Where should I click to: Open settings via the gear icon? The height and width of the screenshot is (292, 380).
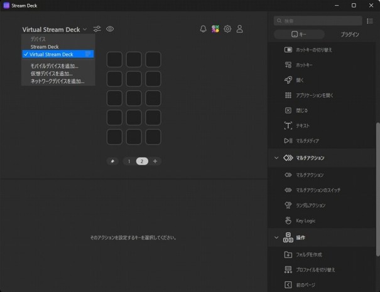227,29
